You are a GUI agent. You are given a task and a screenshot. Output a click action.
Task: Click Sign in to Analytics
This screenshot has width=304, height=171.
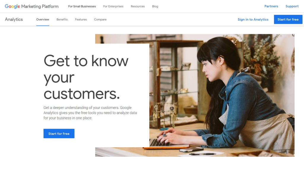pyautogui.click(x=253, y=19)
